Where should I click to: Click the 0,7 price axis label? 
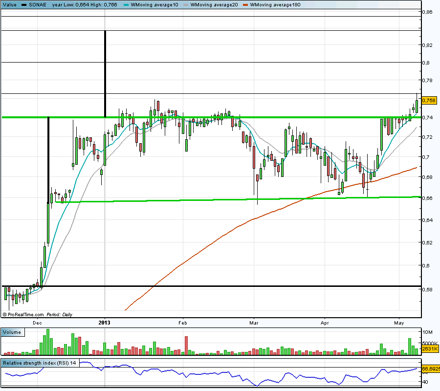point(426,157)
